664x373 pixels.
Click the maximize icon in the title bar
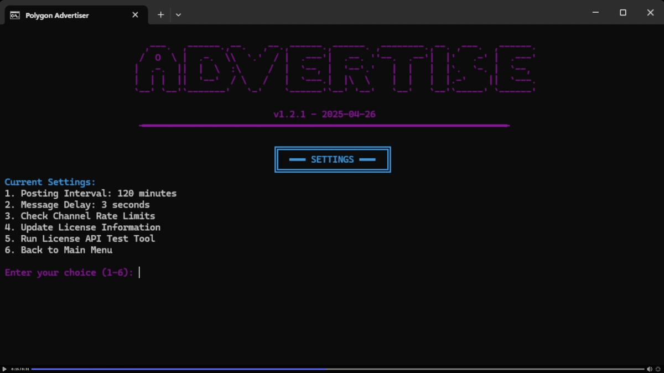pos(622,12)
